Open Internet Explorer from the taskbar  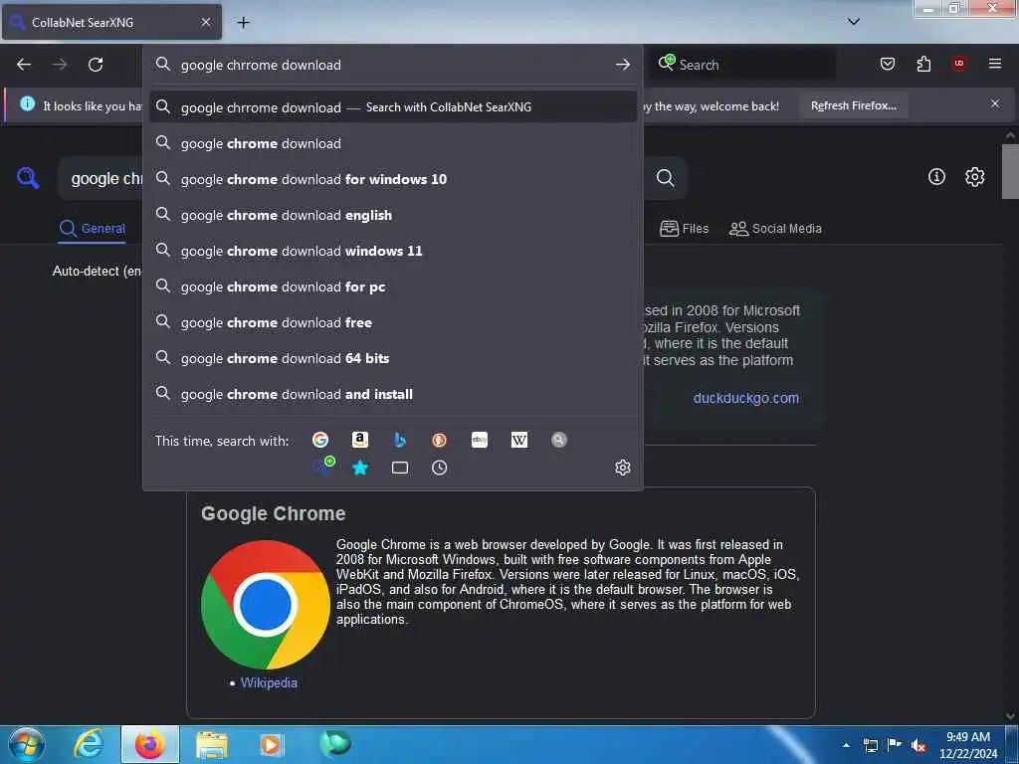pos(89,744)
